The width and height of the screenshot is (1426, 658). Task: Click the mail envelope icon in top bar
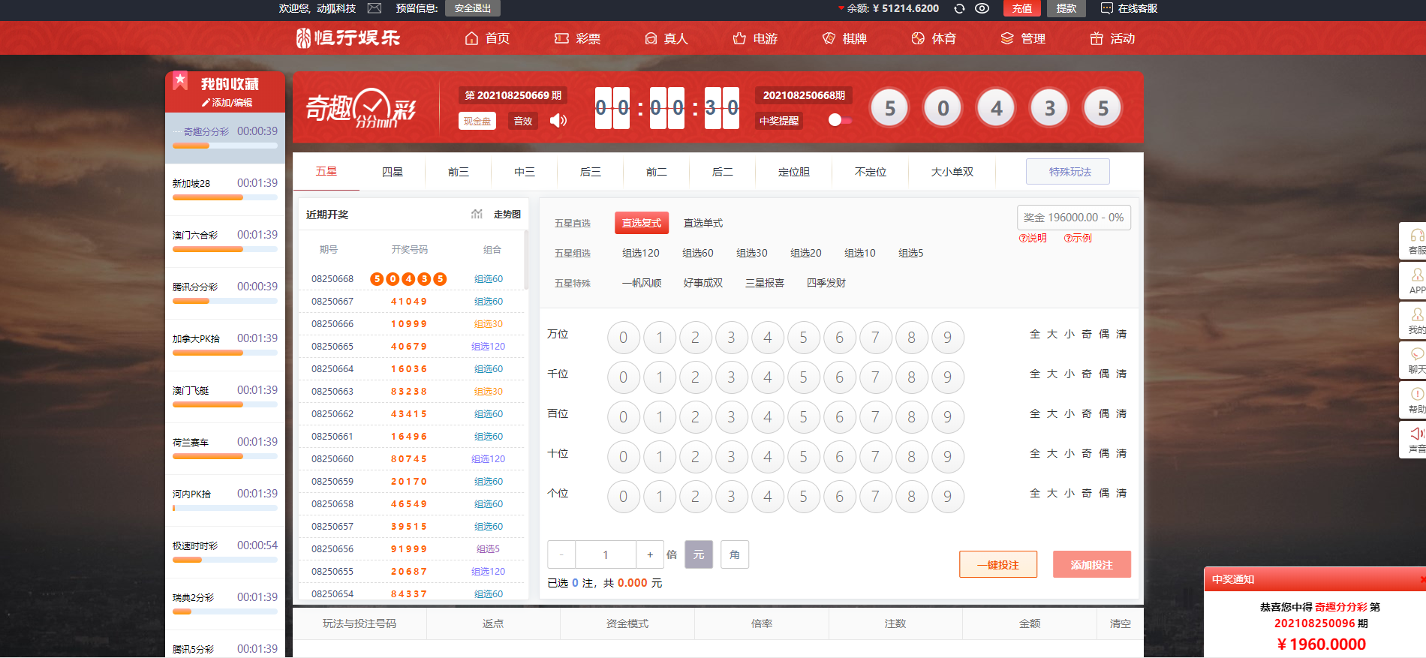pos(375,8)
